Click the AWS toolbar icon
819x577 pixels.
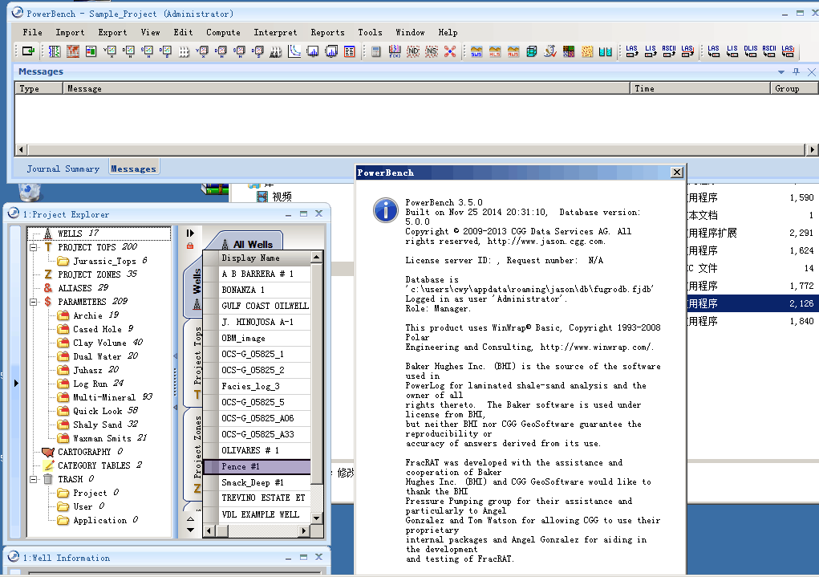[x=513, y=51]
